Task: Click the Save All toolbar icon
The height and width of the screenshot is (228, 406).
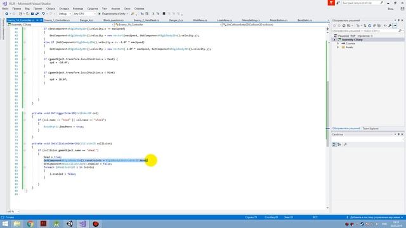Action: 37,14
